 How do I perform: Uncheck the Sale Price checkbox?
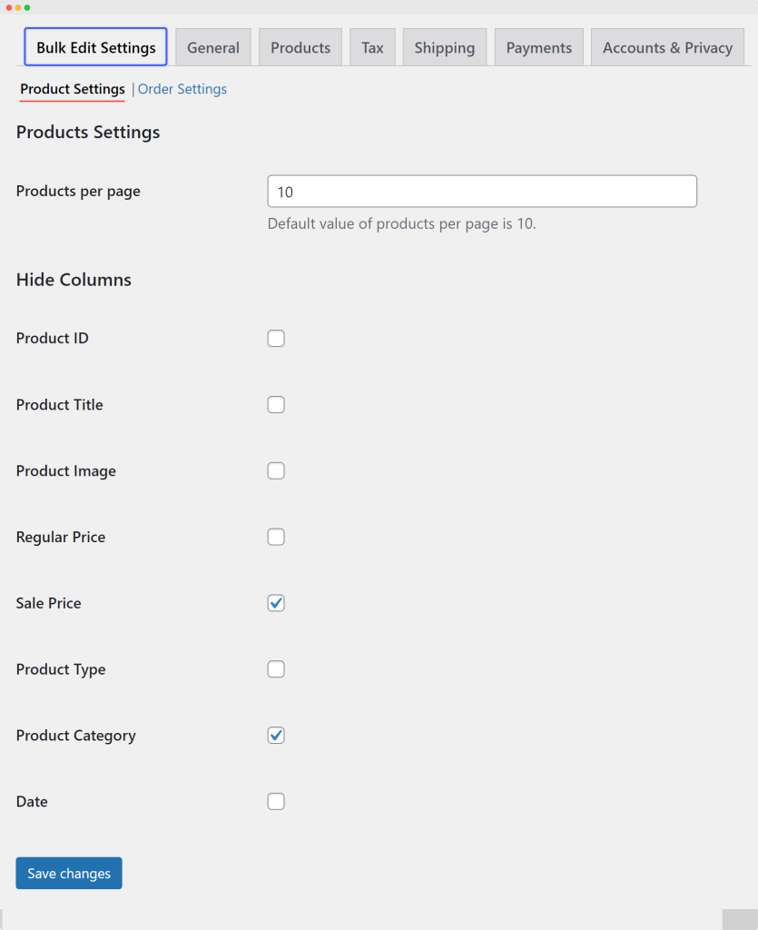(276, 603)
